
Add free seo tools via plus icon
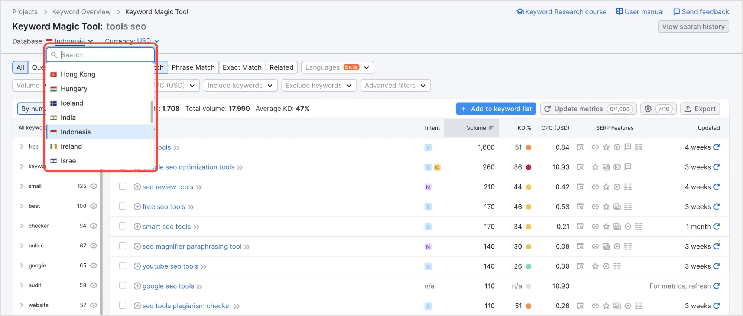137,207
